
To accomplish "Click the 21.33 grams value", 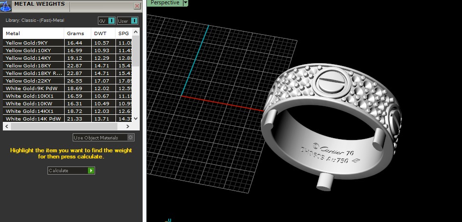I will (x=75, y=119).
